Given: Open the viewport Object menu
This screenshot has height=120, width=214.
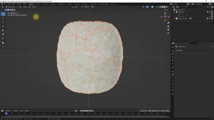Looking at the screenshot, I should point(34,7).
